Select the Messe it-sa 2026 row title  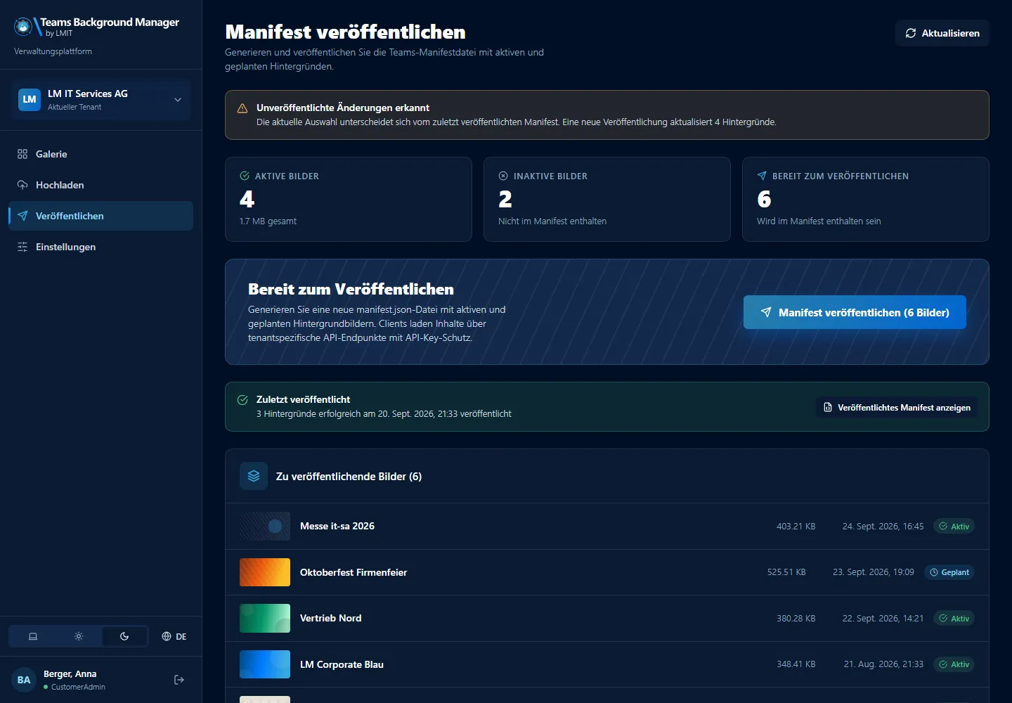(x=337, y=526)
